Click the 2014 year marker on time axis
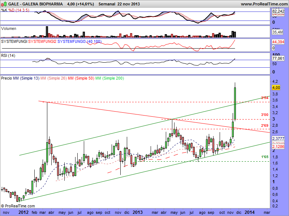 click(x=250, y=212)
